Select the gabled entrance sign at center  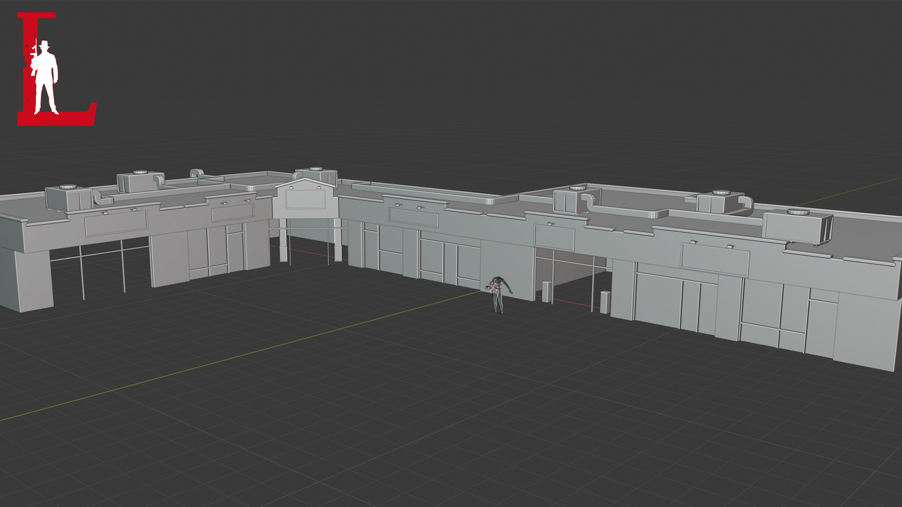point(305,200)
